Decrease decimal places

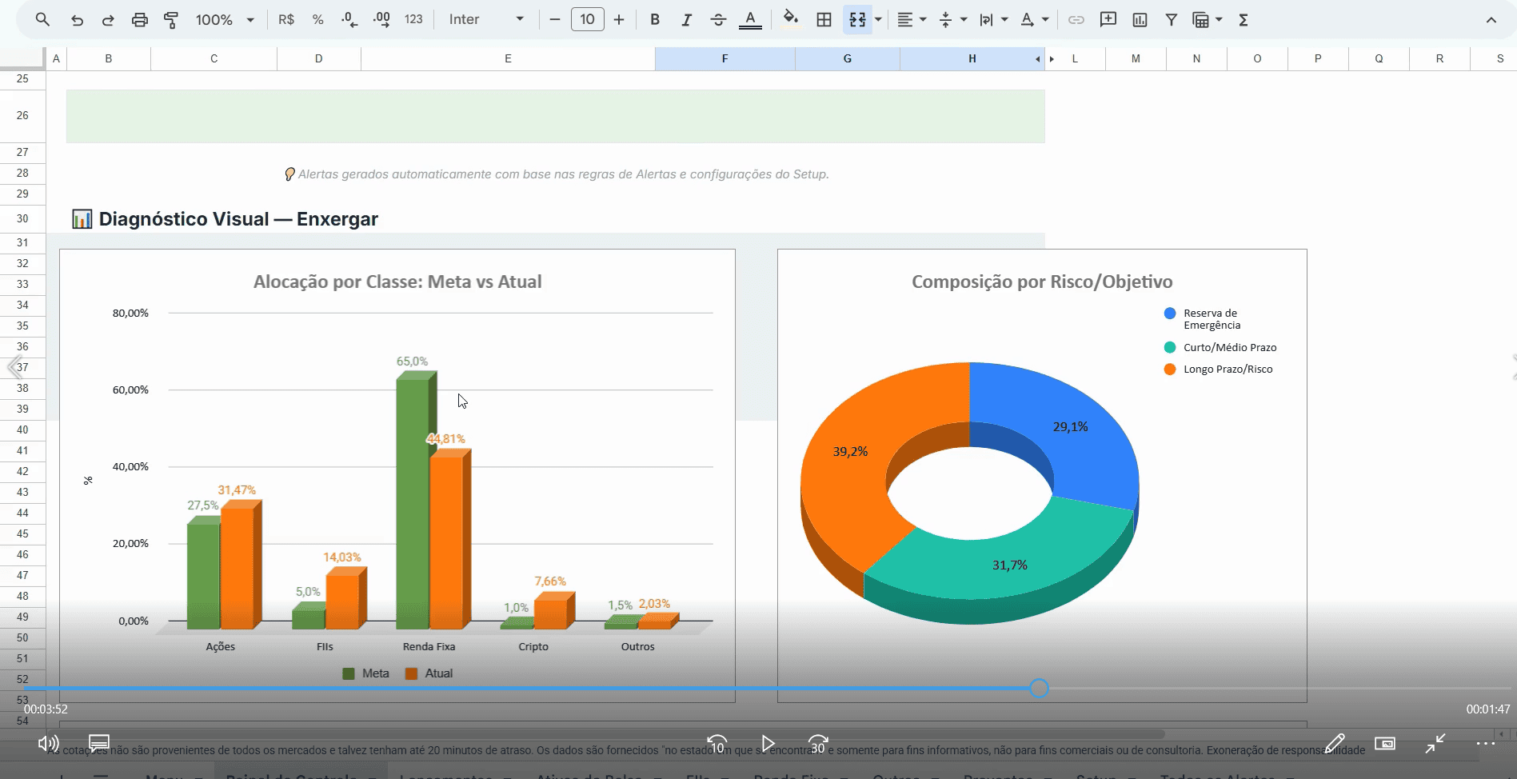(x=349, y=20)
